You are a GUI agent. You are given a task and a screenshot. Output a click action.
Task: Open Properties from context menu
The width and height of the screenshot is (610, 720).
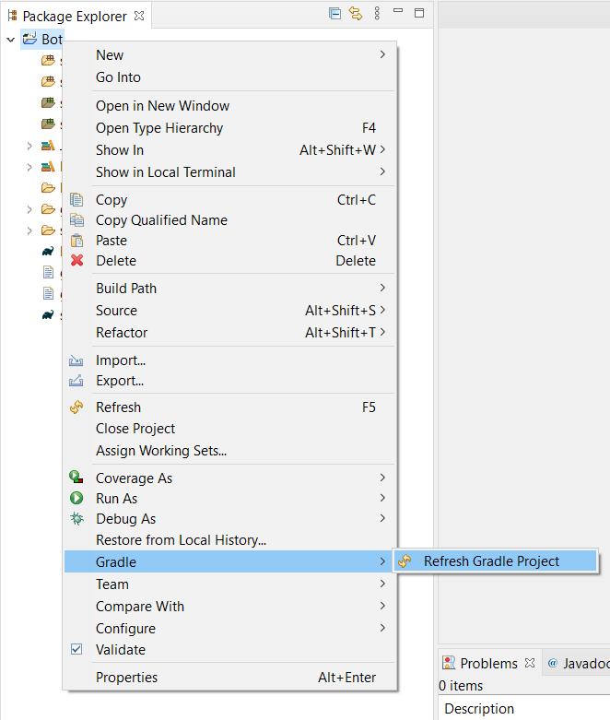coord(229,678)
